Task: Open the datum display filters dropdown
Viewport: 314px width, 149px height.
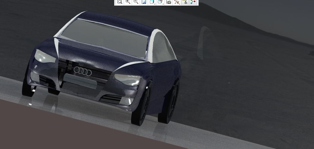Action: click(177, 2)
